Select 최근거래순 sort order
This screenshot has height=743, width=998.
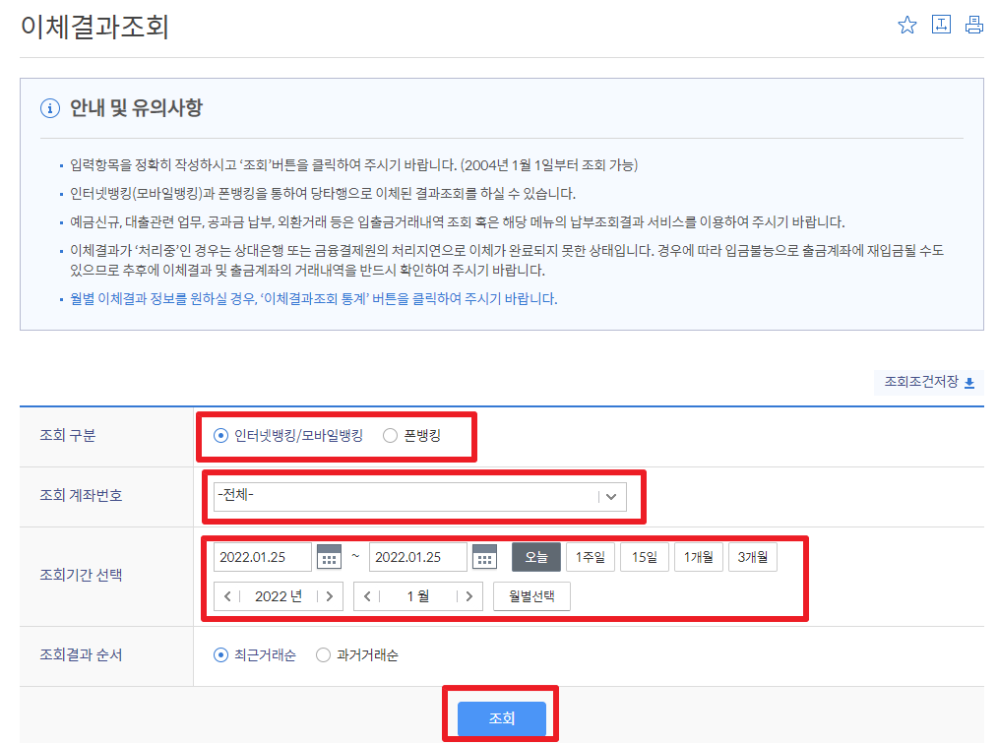[220, 655]
